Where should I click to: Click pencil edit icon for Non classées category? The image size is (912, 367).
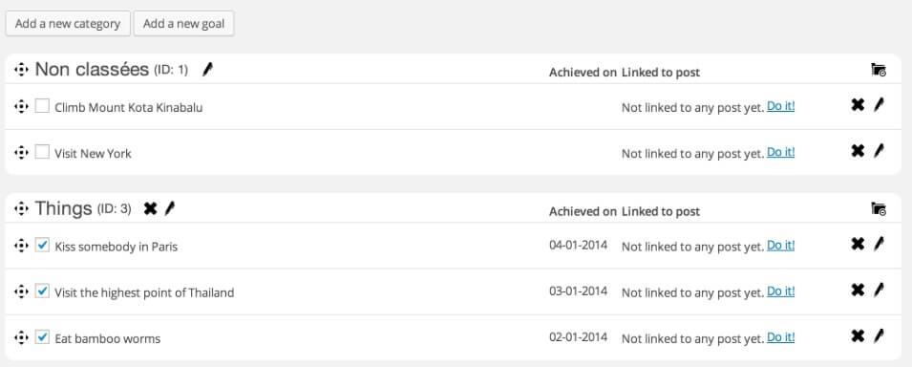pos(207,70)
